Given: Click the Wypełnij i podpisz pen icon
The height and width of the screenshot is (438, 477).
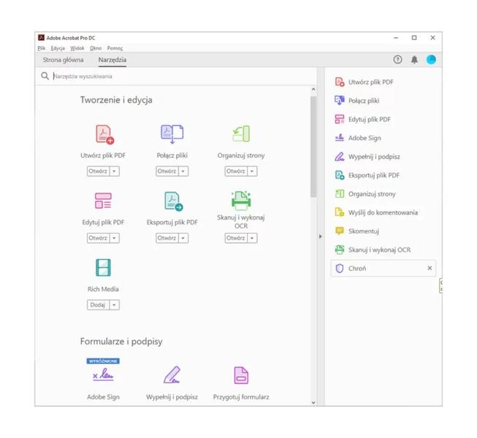Looking at the screenshot, I should tap(172, 374).
